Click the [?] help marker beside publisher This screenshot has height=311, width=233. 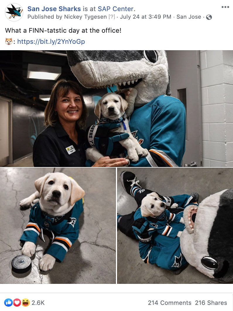[x=112, y=17]
